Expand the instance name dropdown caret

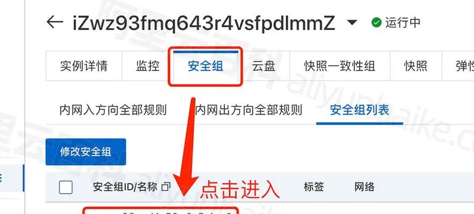[352, 22]
